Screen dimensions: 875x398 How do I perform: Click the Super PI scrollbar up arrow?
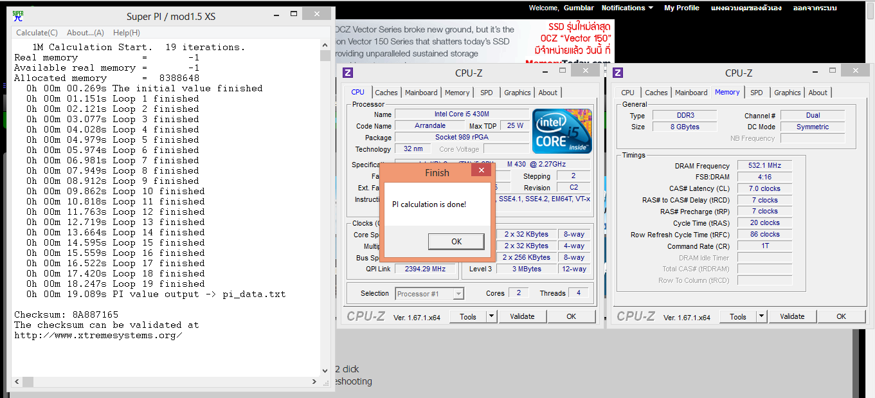pyautogui.click(x=325, y=46)
